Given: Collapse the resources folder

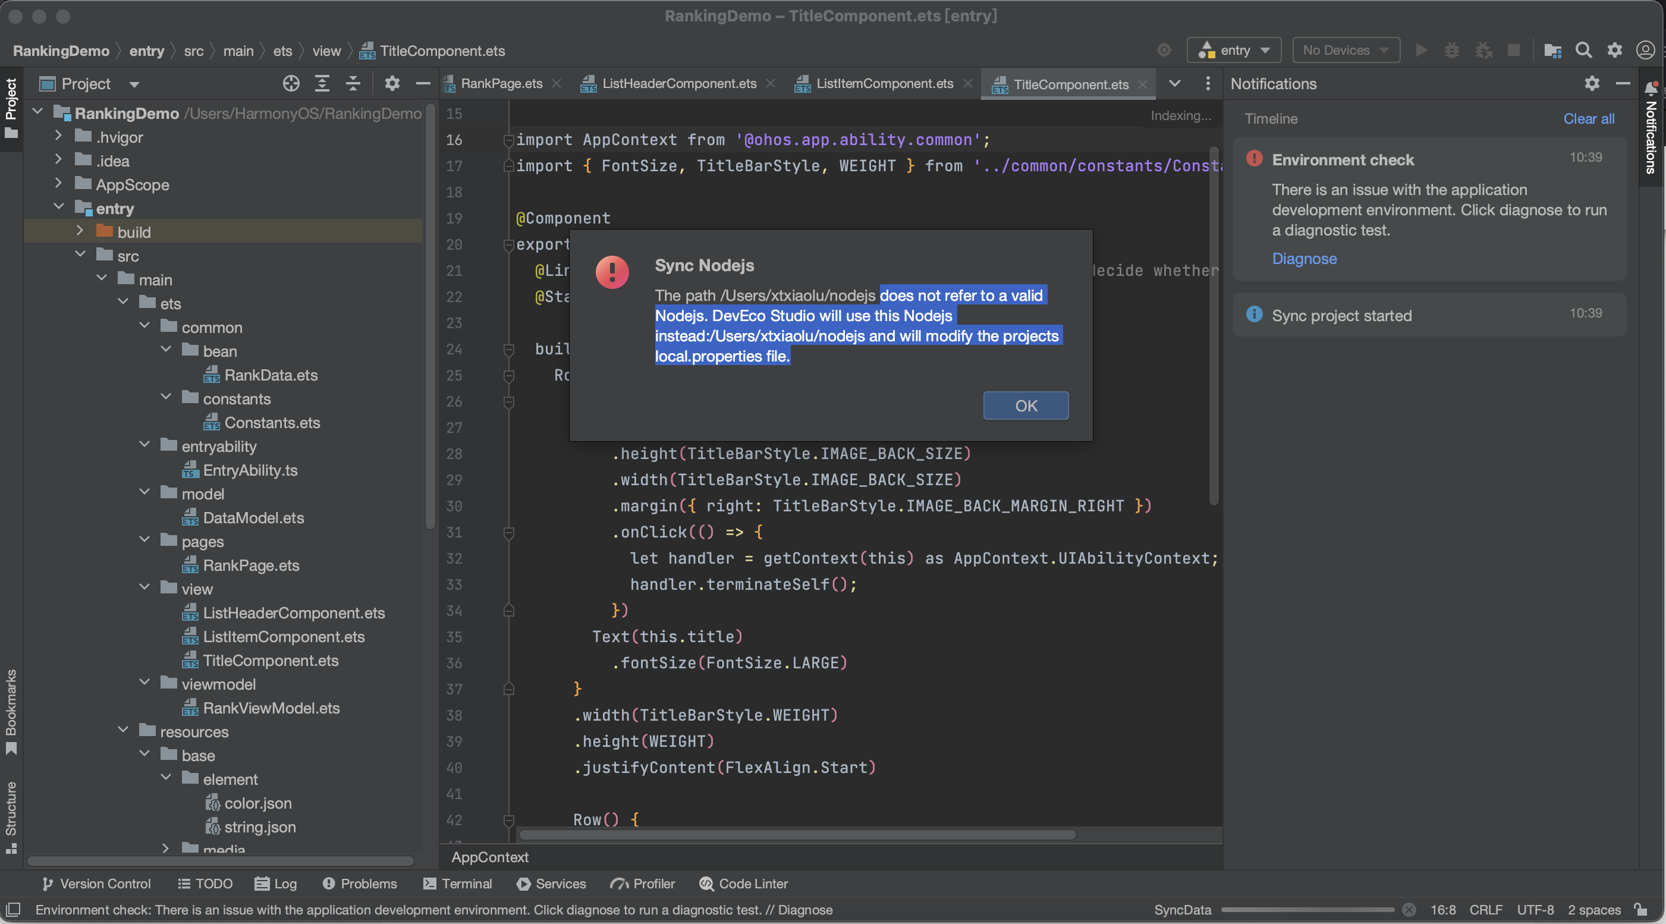Looking at the screenshot, I should [x=123, y=730].
